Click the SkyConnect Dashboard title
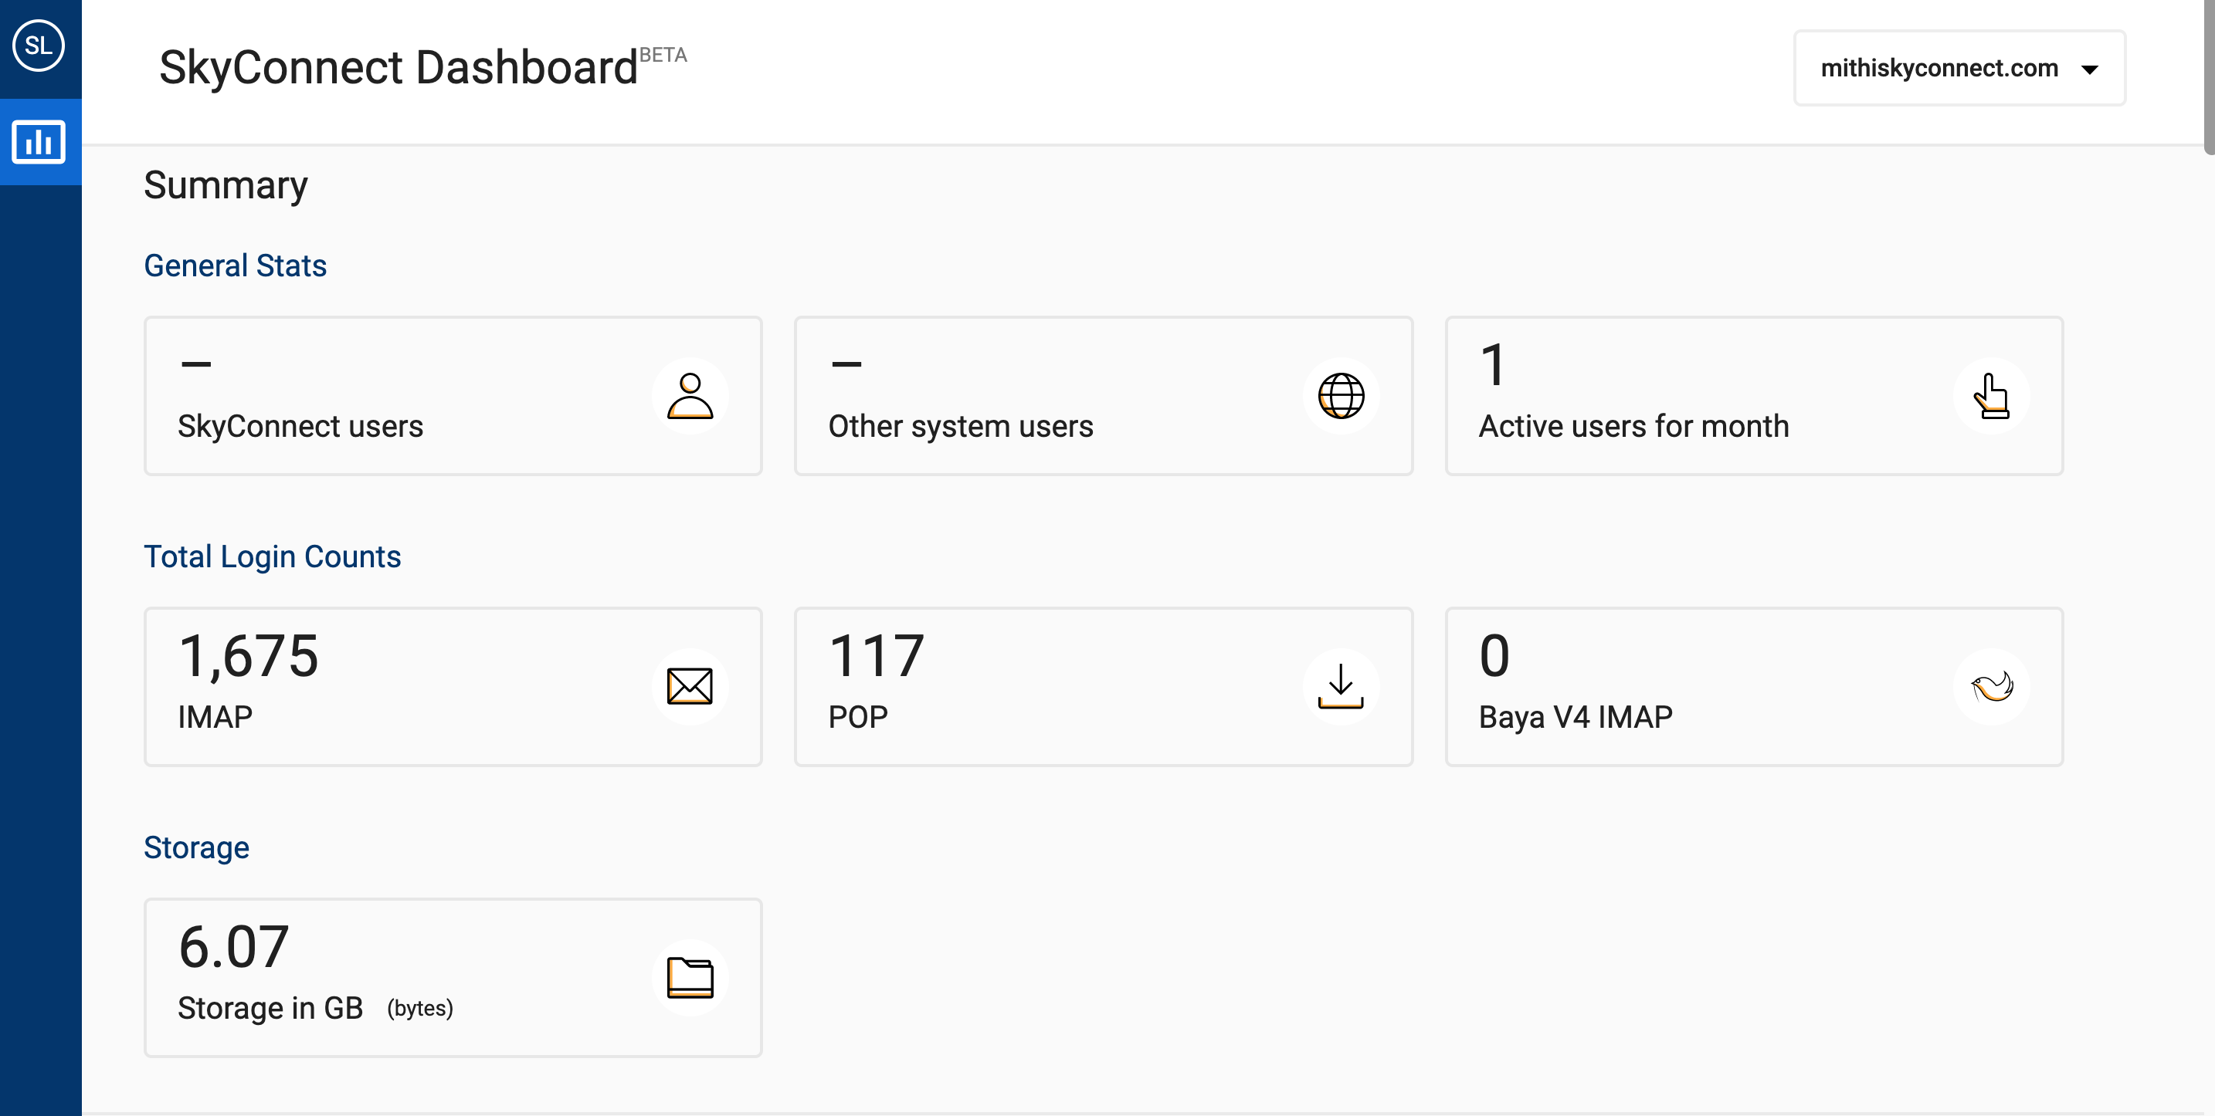Screen dimensions: 2215x1116 (398, 68)
